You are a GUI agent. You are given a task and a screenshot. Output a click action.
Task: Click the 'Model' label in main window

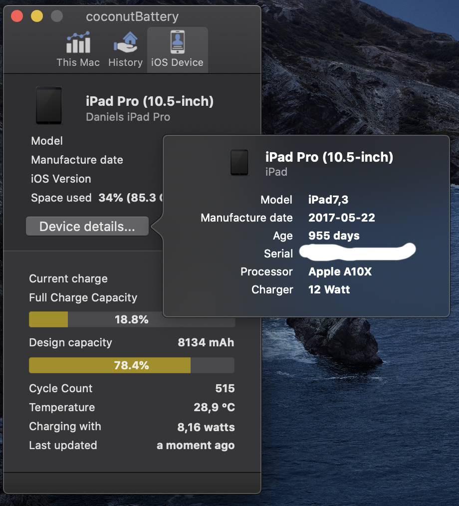(x=47, y=141)
